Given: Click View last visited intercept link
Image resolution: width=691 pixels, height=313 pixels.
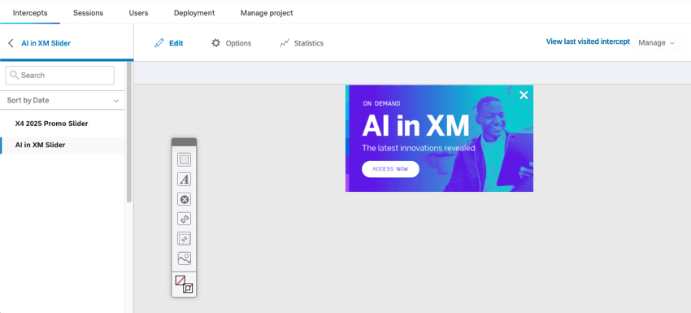Looking at the screenshot, I should [x=588, y=41].
